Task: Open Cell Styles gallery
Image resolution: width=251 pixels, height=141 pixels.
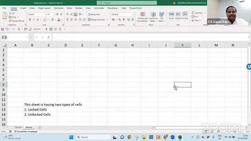Action: (161, 17)
